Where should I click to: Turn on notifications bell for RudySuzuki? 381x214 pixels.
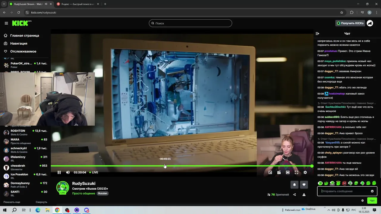(294, 185)
